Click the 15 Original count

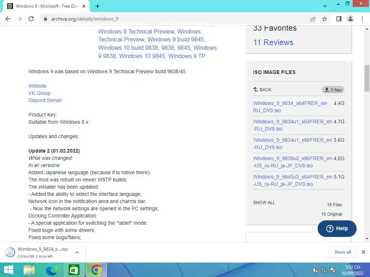331,214
